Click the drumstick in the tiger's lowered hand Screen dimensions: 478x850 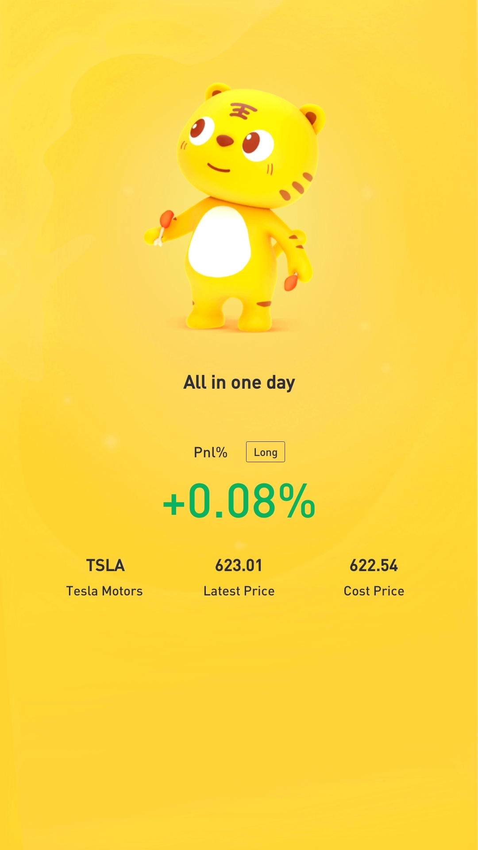click(291, 282)
